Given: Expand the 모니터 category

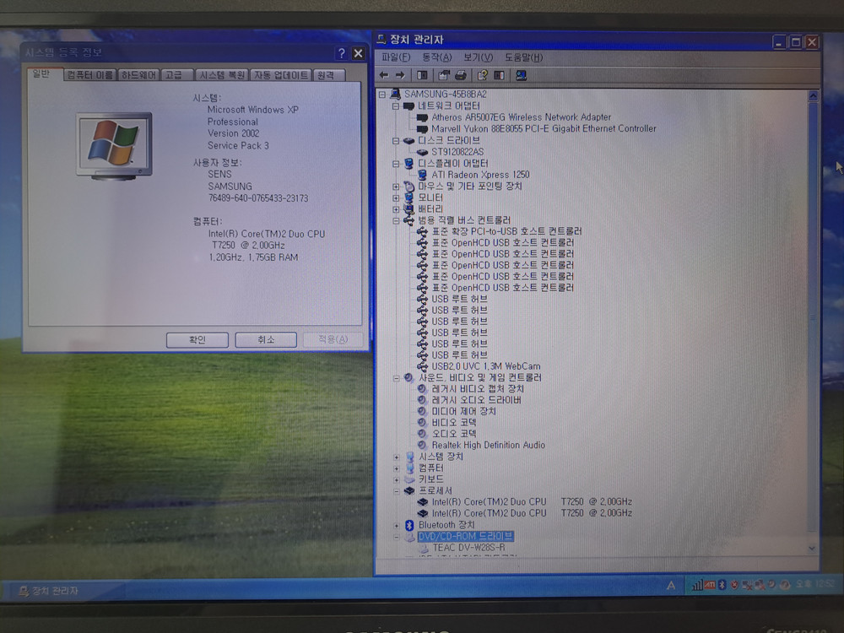Looking at the screenshot, I should [x=396, y=198].
